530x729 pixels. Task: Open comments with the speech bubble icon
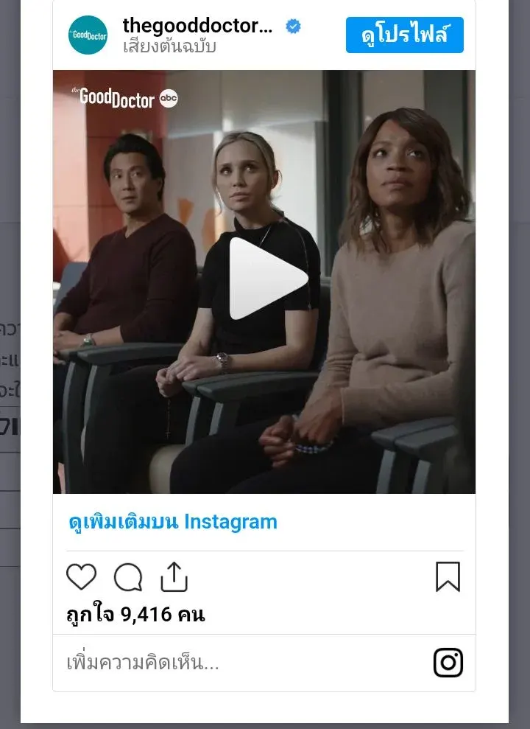tap(128, 577)
